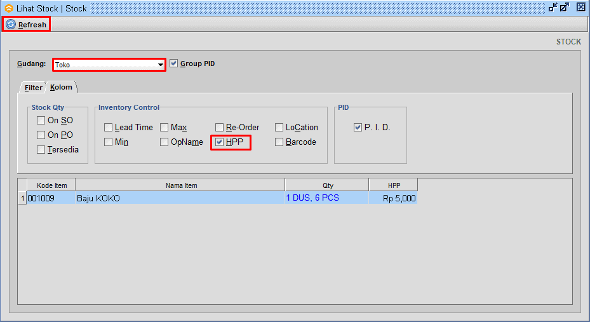Click the Nama Item column header
This screenshot has height=322, width=590.
[x=181, y=185]
